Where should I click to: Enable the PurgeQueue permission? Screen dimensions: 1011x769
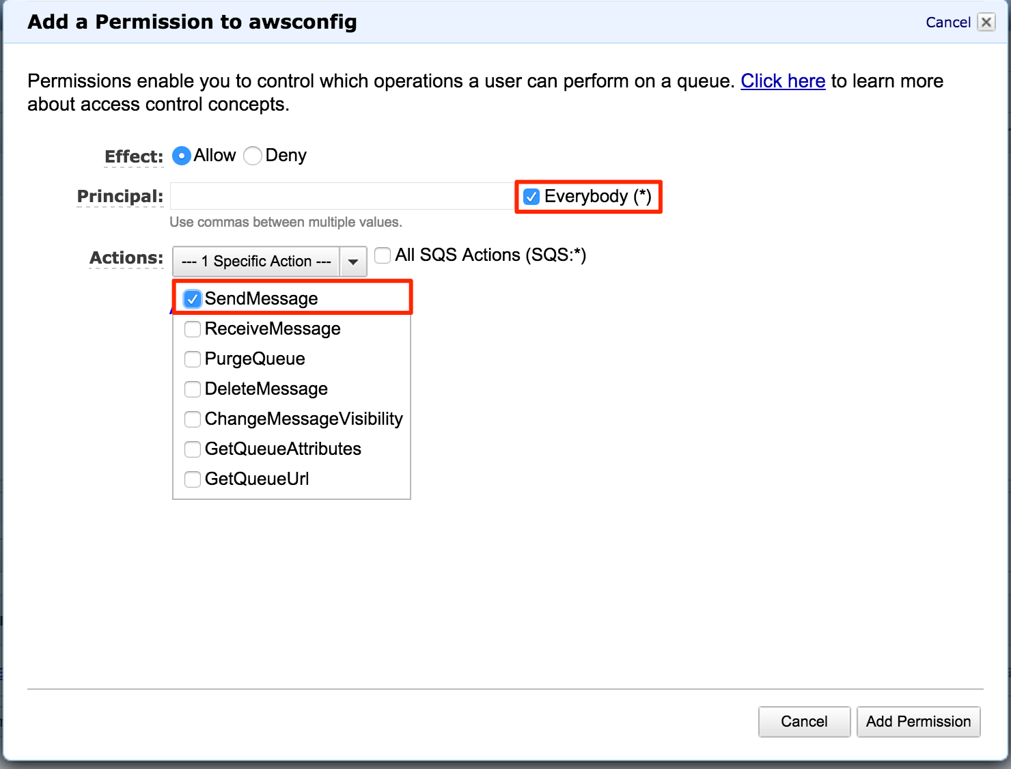click(193, 359)
